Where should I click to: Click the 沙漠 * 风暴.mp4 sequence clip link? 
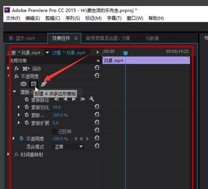point(68,53)
